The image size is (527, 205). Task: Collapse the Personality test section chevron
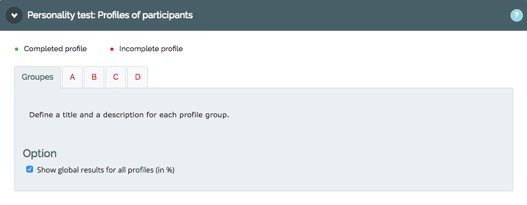coord(14,15)
